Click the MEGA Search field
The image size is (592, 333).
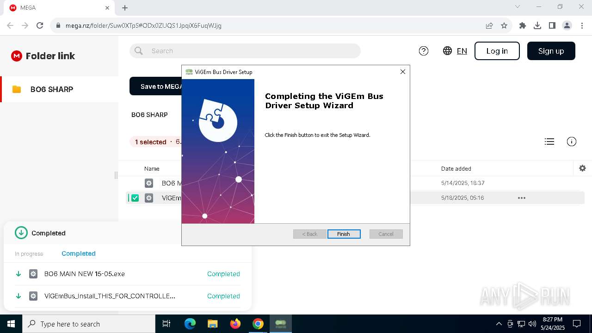(x=245, y=51)
